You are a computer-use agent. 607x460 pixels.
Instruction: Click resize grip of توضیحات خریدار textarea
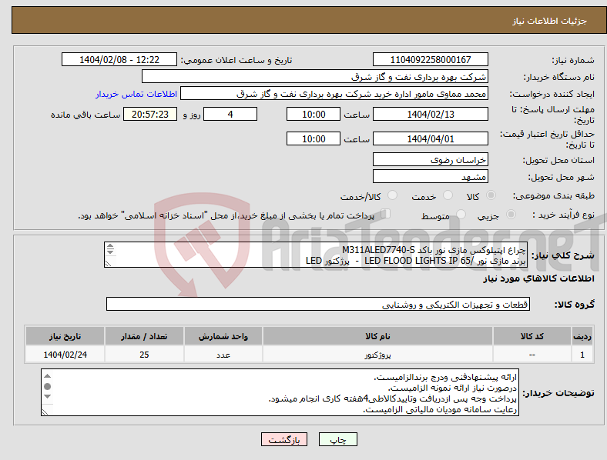point(45,412)
